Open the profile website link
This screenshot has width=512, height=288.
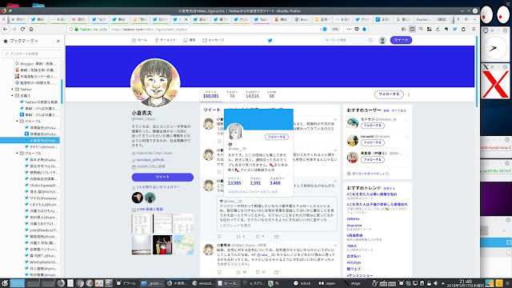pos(151,160)
